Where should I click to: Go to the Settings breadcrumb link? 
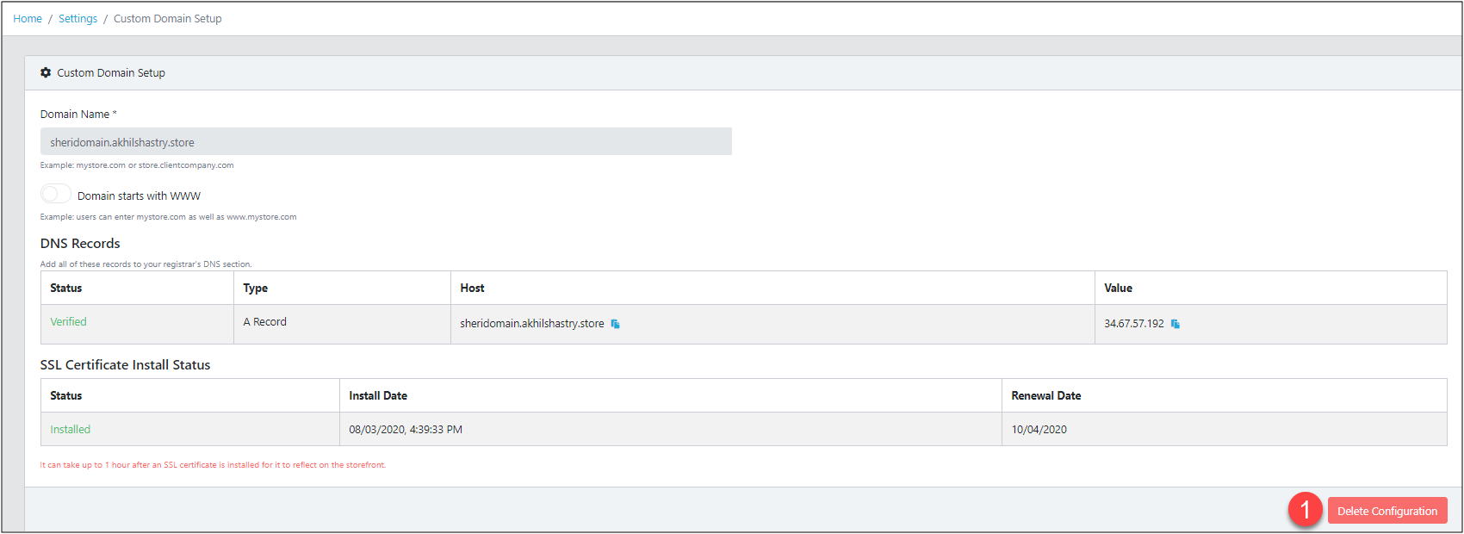click(x=78, y=19)
